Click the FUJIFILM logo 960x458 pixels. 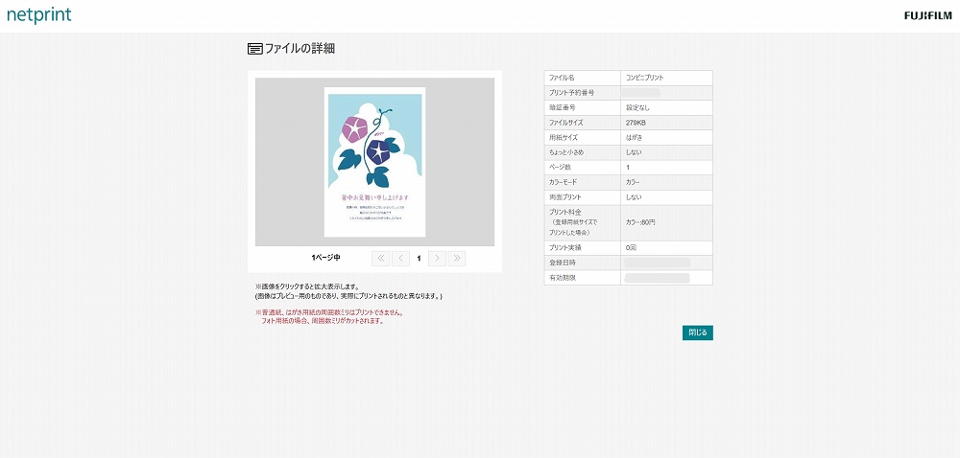pos(927,15)
